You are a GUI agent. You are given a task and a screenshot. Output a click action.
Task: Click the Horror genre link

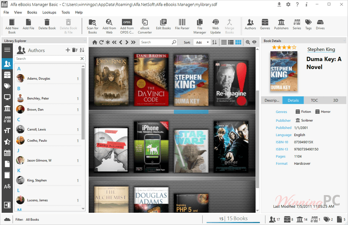point(323,111)
